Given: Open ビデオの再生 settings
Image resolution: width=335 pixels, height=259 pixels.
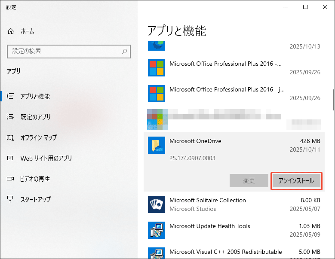Looking at the screenshot, I should coord(35,179).
